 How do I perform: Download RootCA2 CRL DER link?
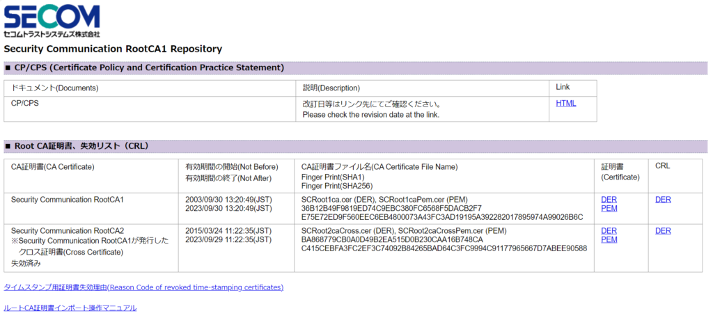[x=663, y=231]
